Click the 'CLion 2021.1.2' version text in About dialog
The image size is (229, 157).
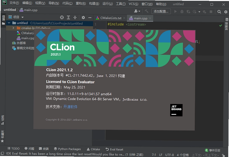(x=59, y=70)
